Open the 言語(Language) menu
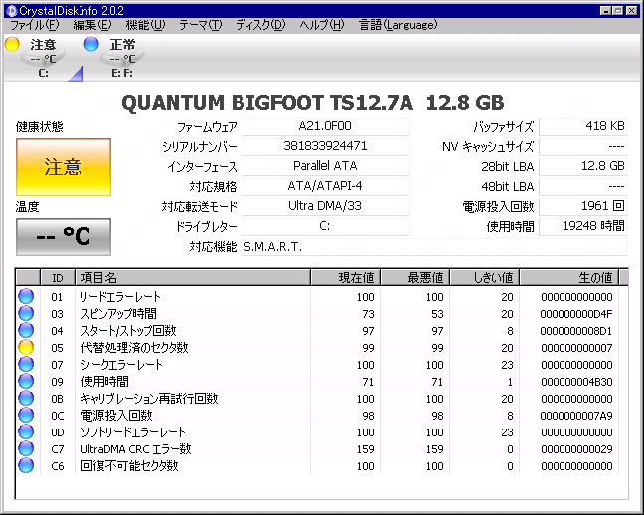Image resolution: width=644 pixels, height=515 pixels. [398, 25]
